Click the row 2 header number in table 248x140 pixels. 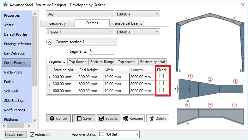pos(50,84)
